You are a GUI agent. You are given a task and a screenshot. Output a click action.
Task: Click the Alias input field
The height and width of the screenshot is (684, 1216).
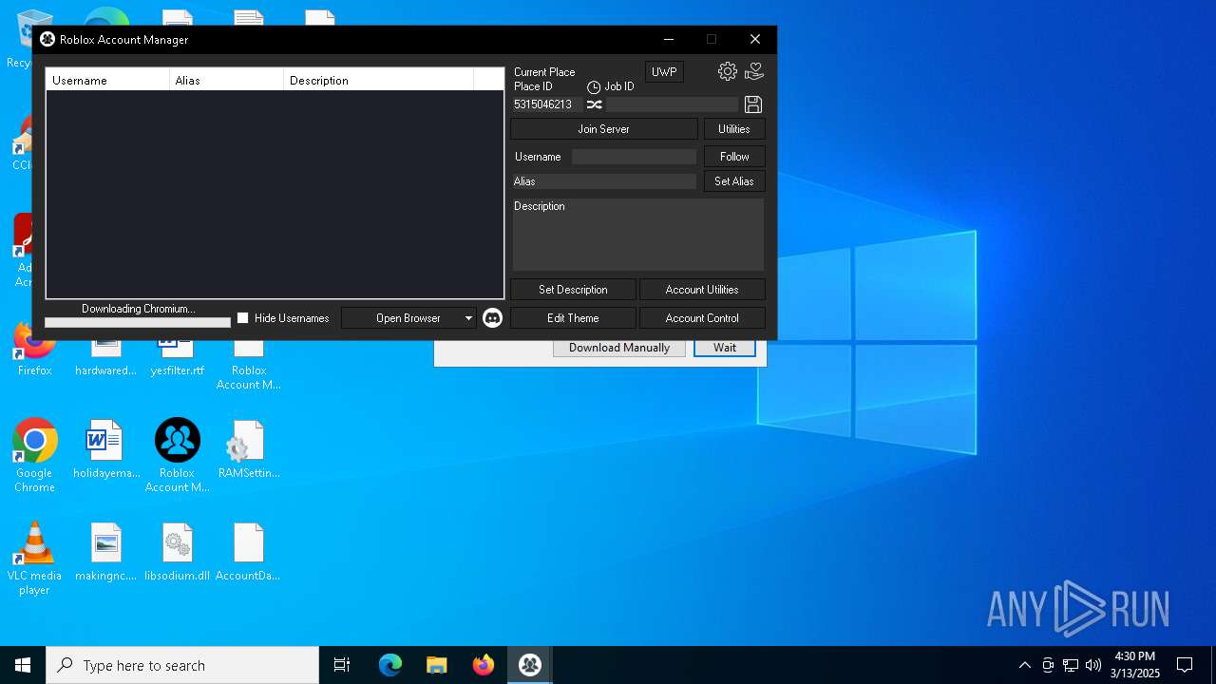604,181
